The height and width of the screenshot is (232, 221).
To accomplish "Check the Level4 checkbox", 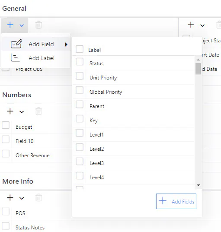I will click(x=80, y=176).
